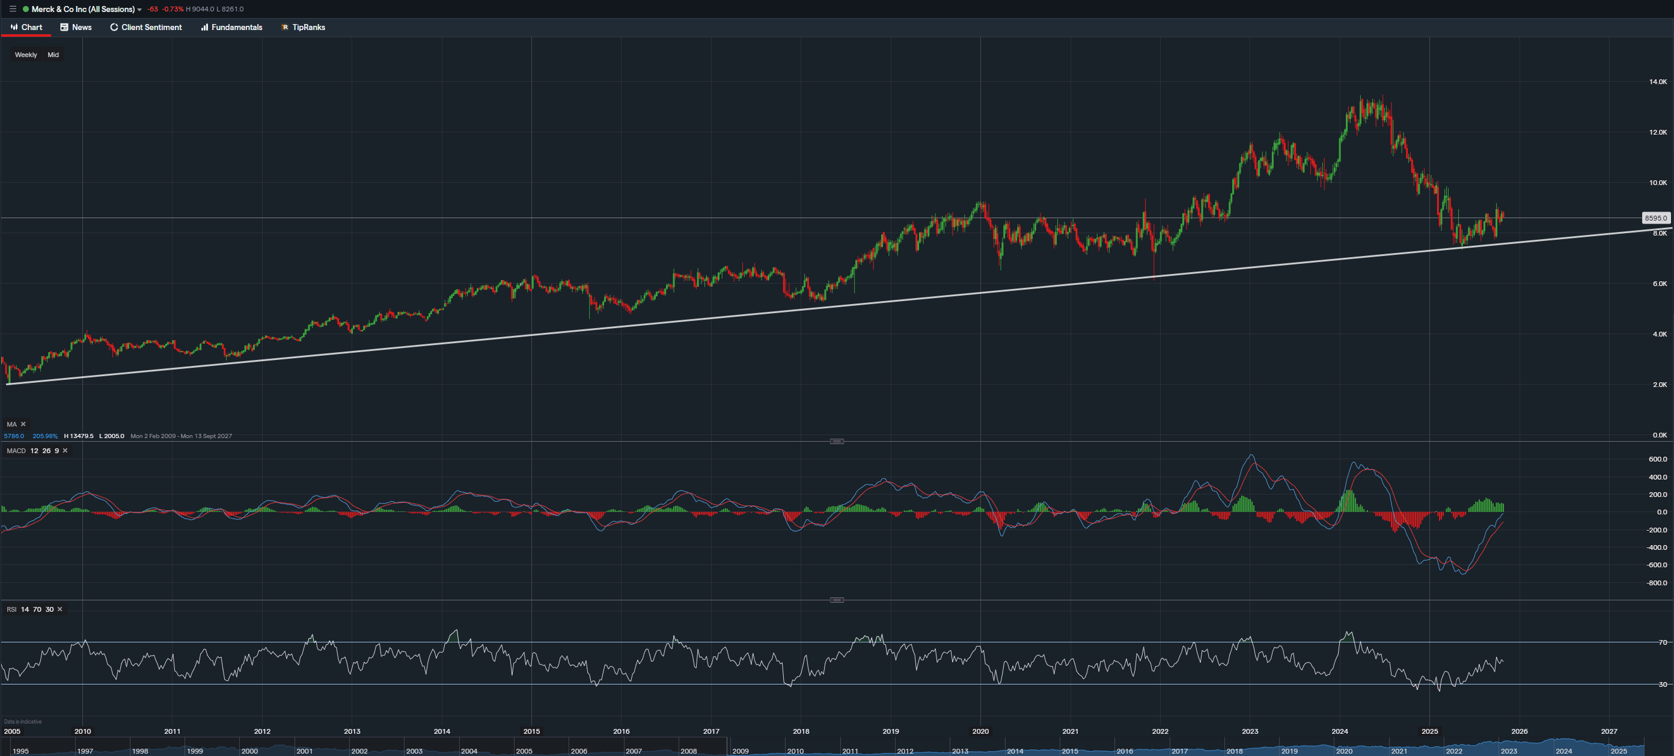Expand the Merck & Co Inc instrument dropdown
Screen dimensions: 1674x756
139,10
